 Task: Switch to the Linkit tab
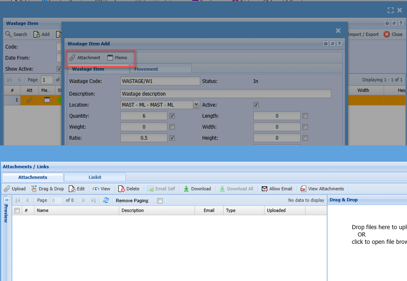tap(95, 177)
